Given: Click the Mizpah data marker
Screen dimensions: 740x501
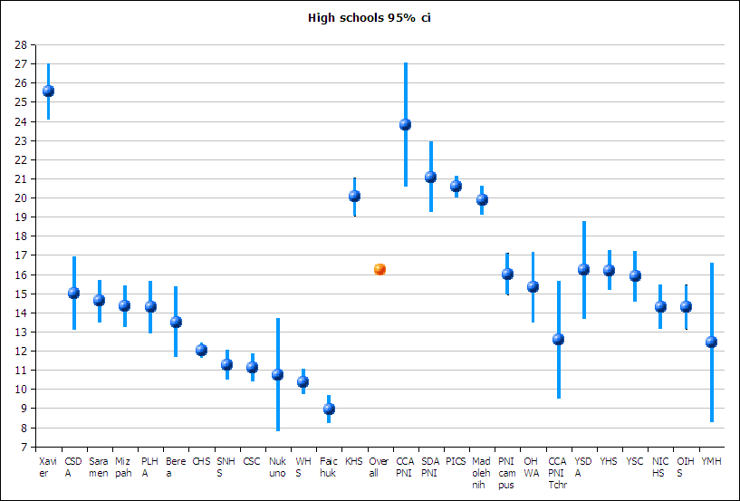Looking at the screenshot, I should click(125, 306).
